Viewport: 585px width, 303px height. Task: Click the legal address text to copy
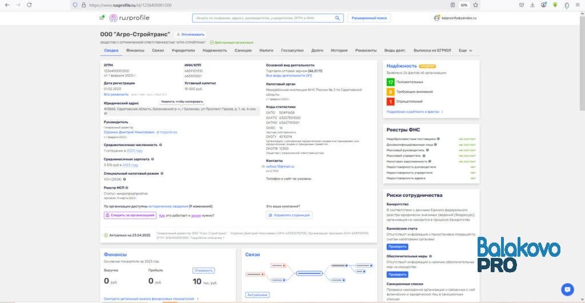(181, 111)
